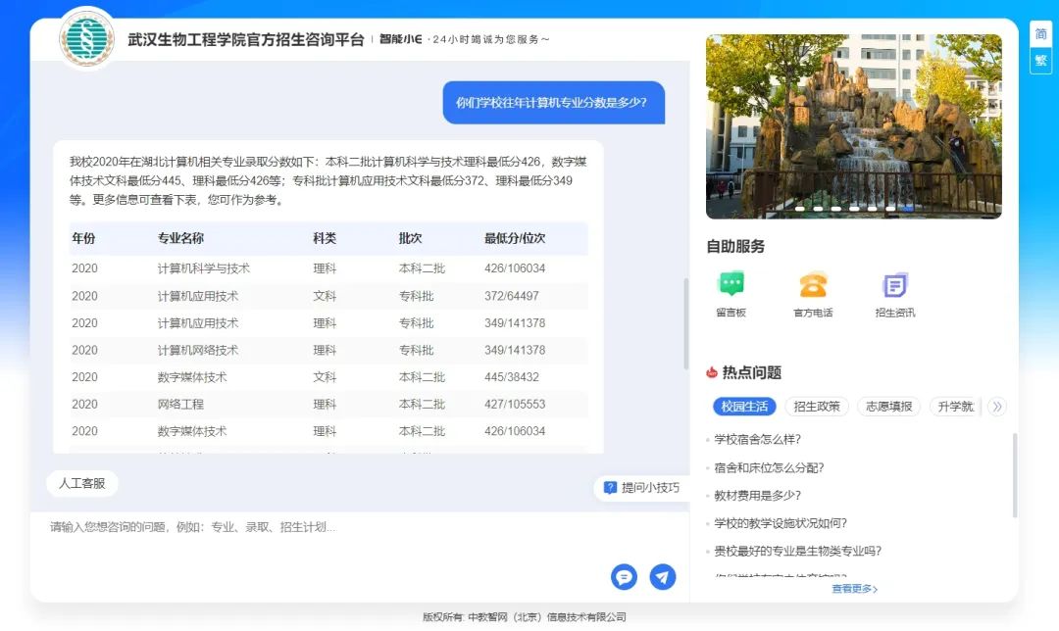Open 提问小技巧 question tips
The height and width of the screenshot is (631, 1059).
pyautogui.click(x=641, y=487)
